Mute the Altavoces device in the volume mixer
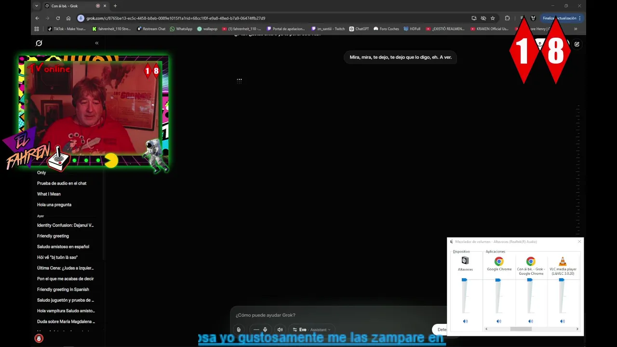The width and height of the screenshot is (617, 347). (465, 321)
